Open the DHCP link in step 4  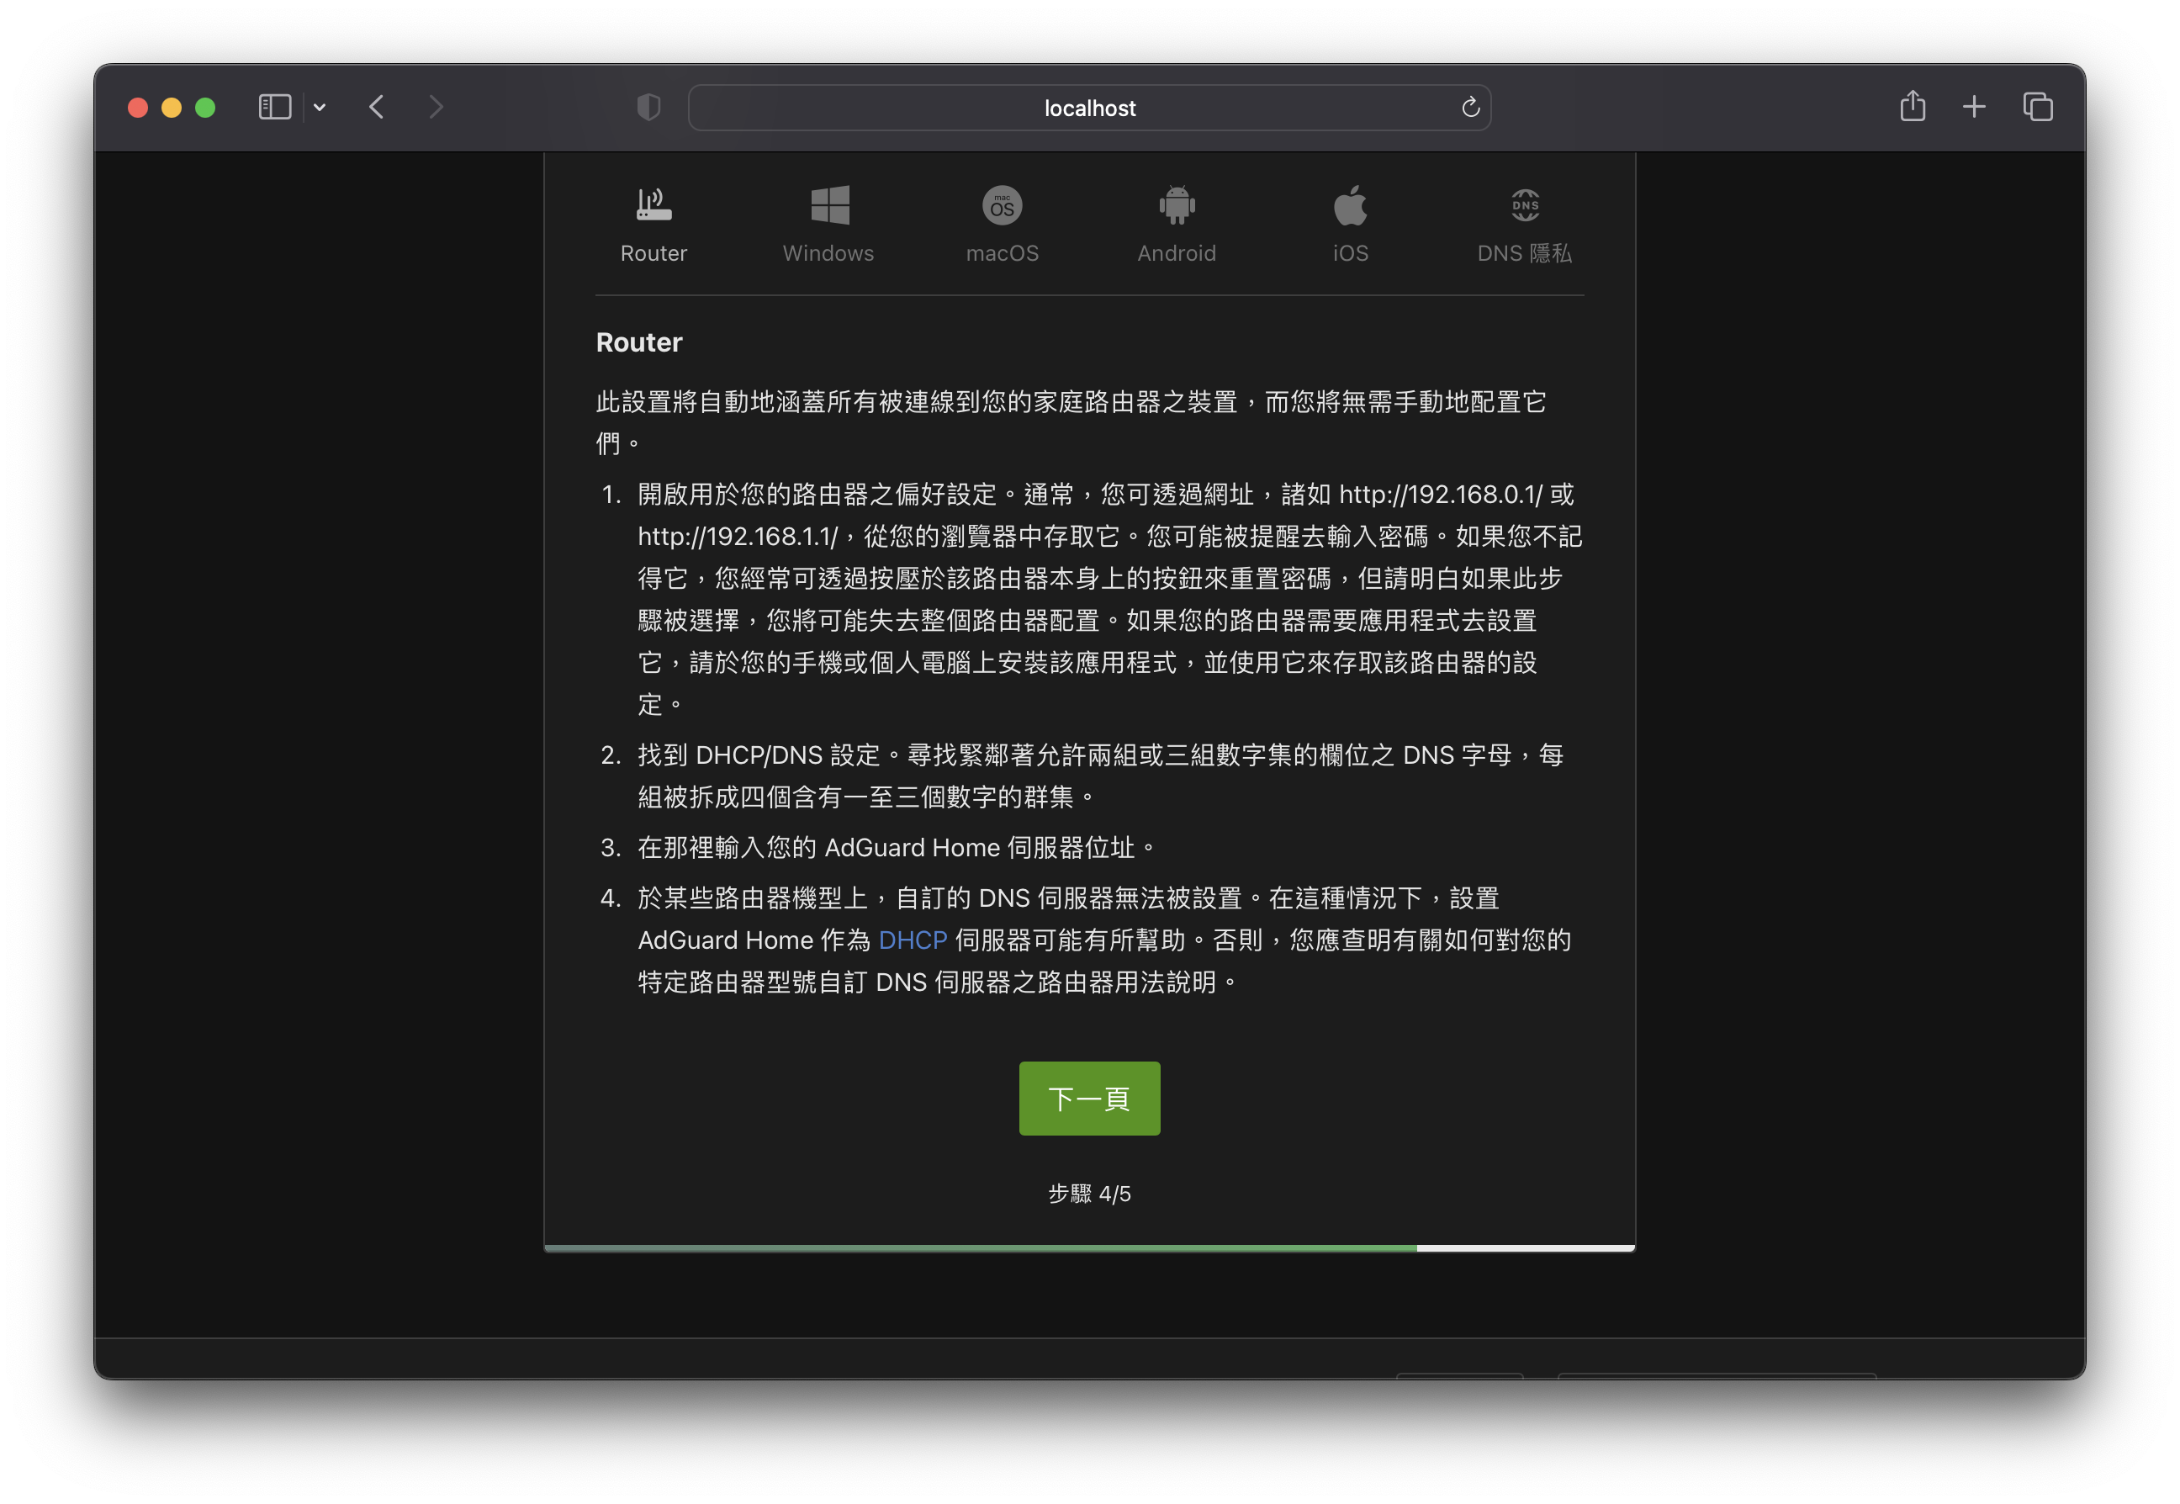pos(912,940)
